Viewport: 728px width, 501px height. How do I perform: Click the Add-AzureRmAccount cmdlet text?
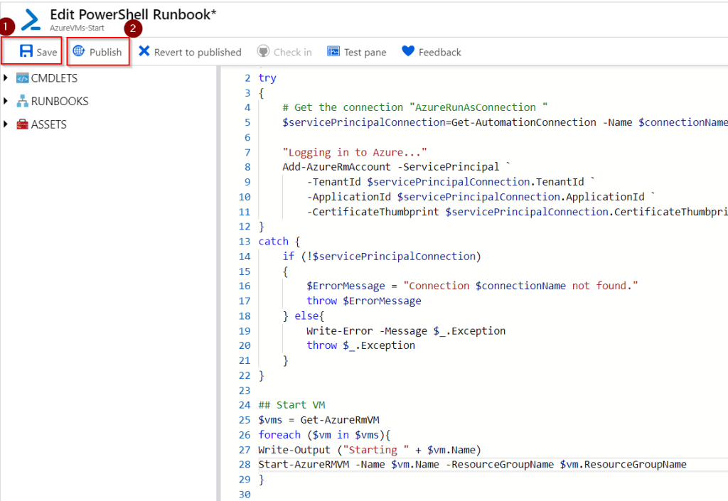click(336, 167)
